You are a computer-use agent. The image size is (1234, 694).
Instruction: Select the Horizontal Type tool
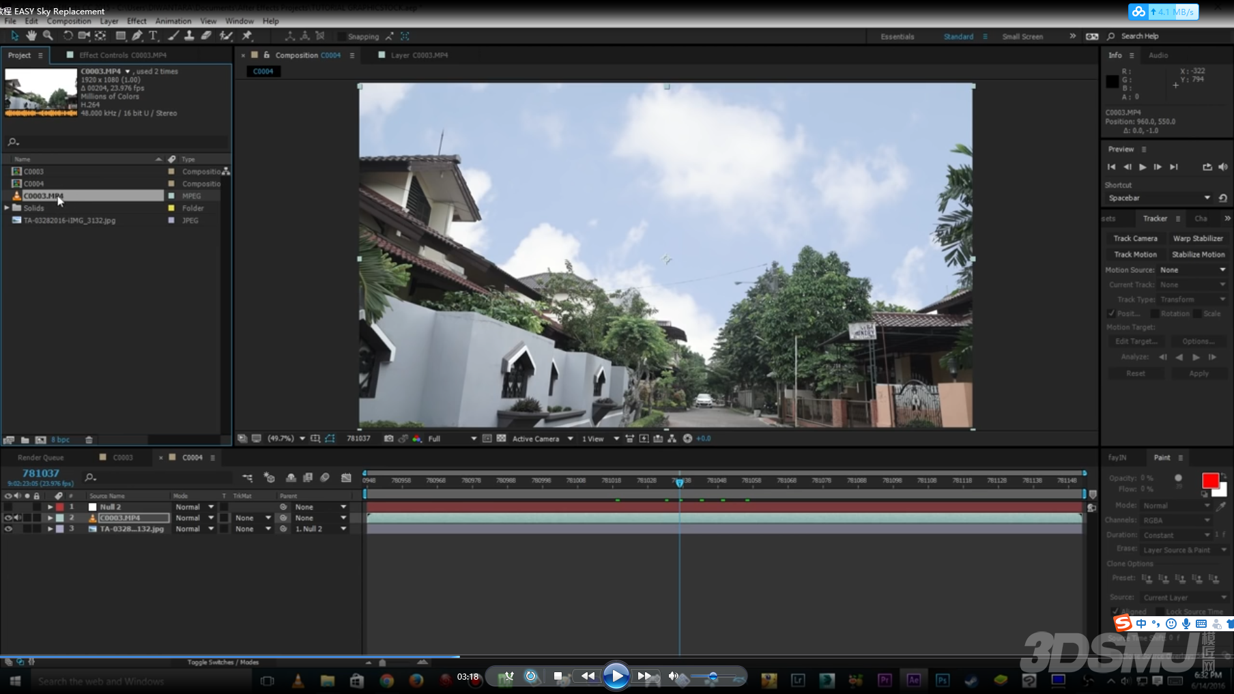click(x=153, y=35)
